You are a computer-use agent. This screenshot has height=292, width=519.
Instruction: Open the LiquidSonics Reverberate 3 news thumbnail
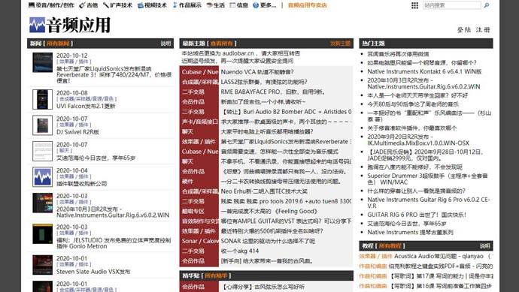pos(42,62)
